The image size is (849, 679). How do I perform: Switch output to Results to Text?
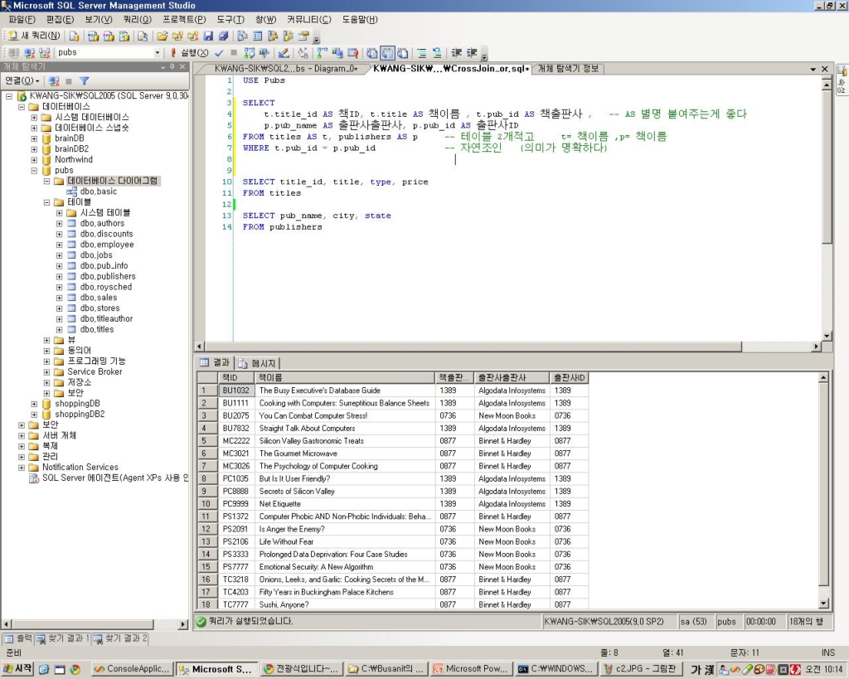[x=372, y=52]
